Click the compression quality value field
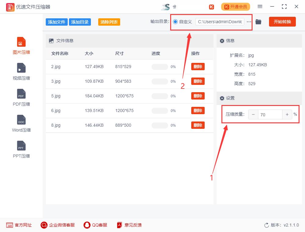This screenshot has height=232, width=305. pyautogui.click(x=270, y=114)
